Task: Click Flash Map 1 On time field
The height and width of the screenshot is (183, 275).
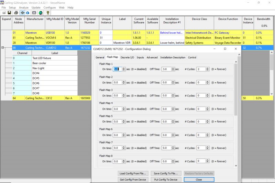Action: tap(117, 69)
